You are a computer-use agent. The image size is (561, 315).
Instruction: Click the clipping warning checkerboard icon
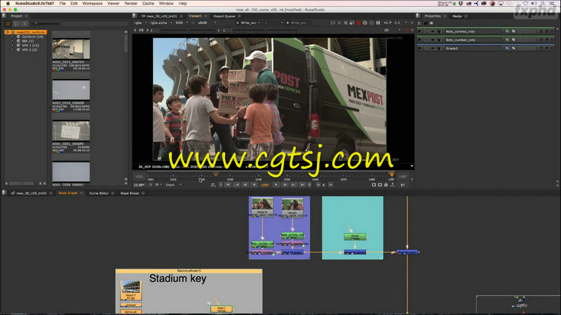[x=346, y=23]
